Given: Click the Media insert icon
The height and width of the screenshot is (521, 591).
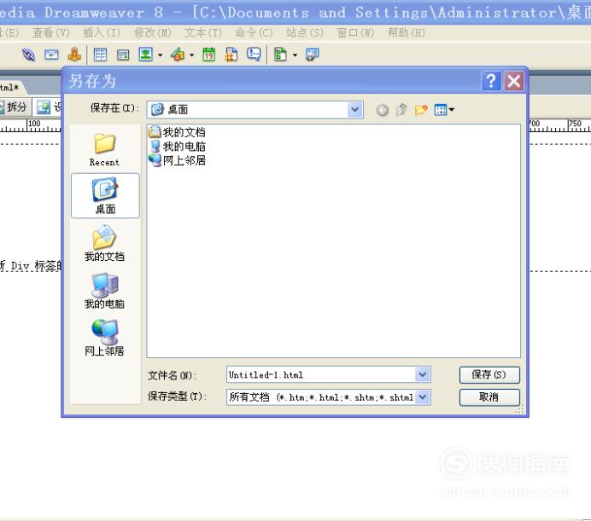Looking at the screenshot, I should tap(178, 55).
